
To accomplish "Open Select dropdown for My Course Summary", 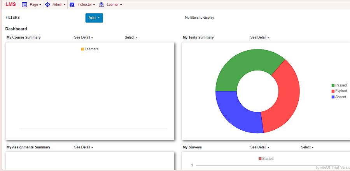I will pos(131,37).
